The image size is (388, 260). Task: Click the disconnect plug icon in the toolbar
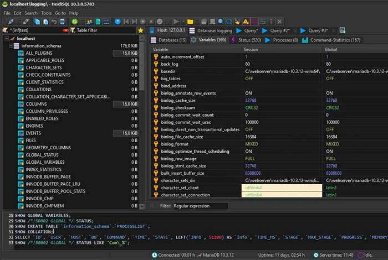pyautogui.click(x=25, y=22)
